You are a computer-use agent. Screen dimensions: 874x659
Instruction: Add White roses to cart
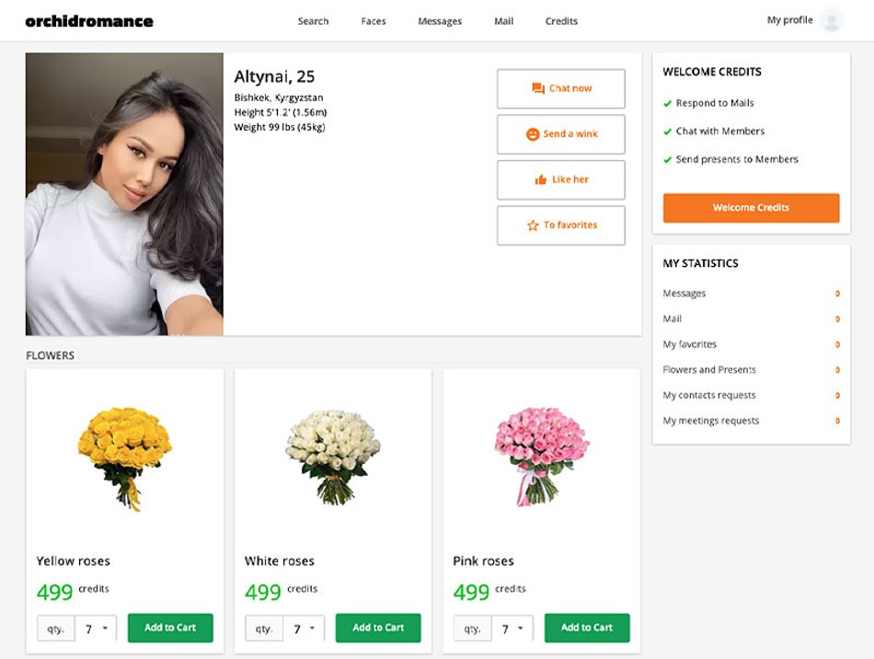tap(378, 628)
